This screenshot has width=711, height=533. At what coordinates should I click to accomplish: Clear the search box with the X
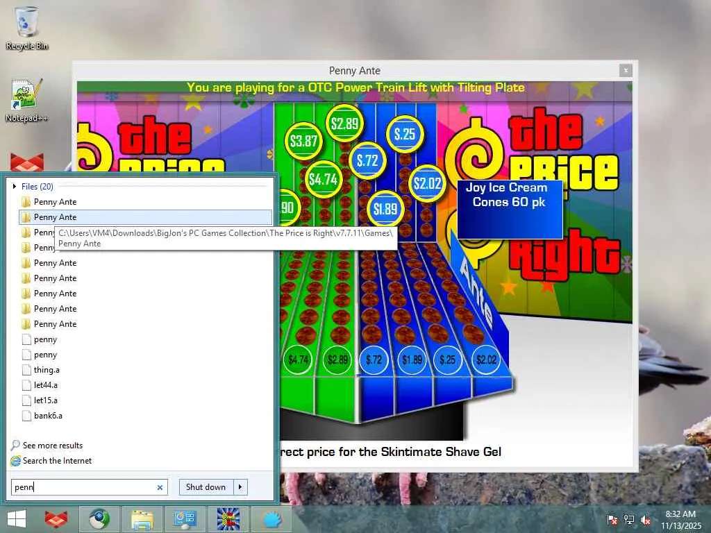coord(160,488)
